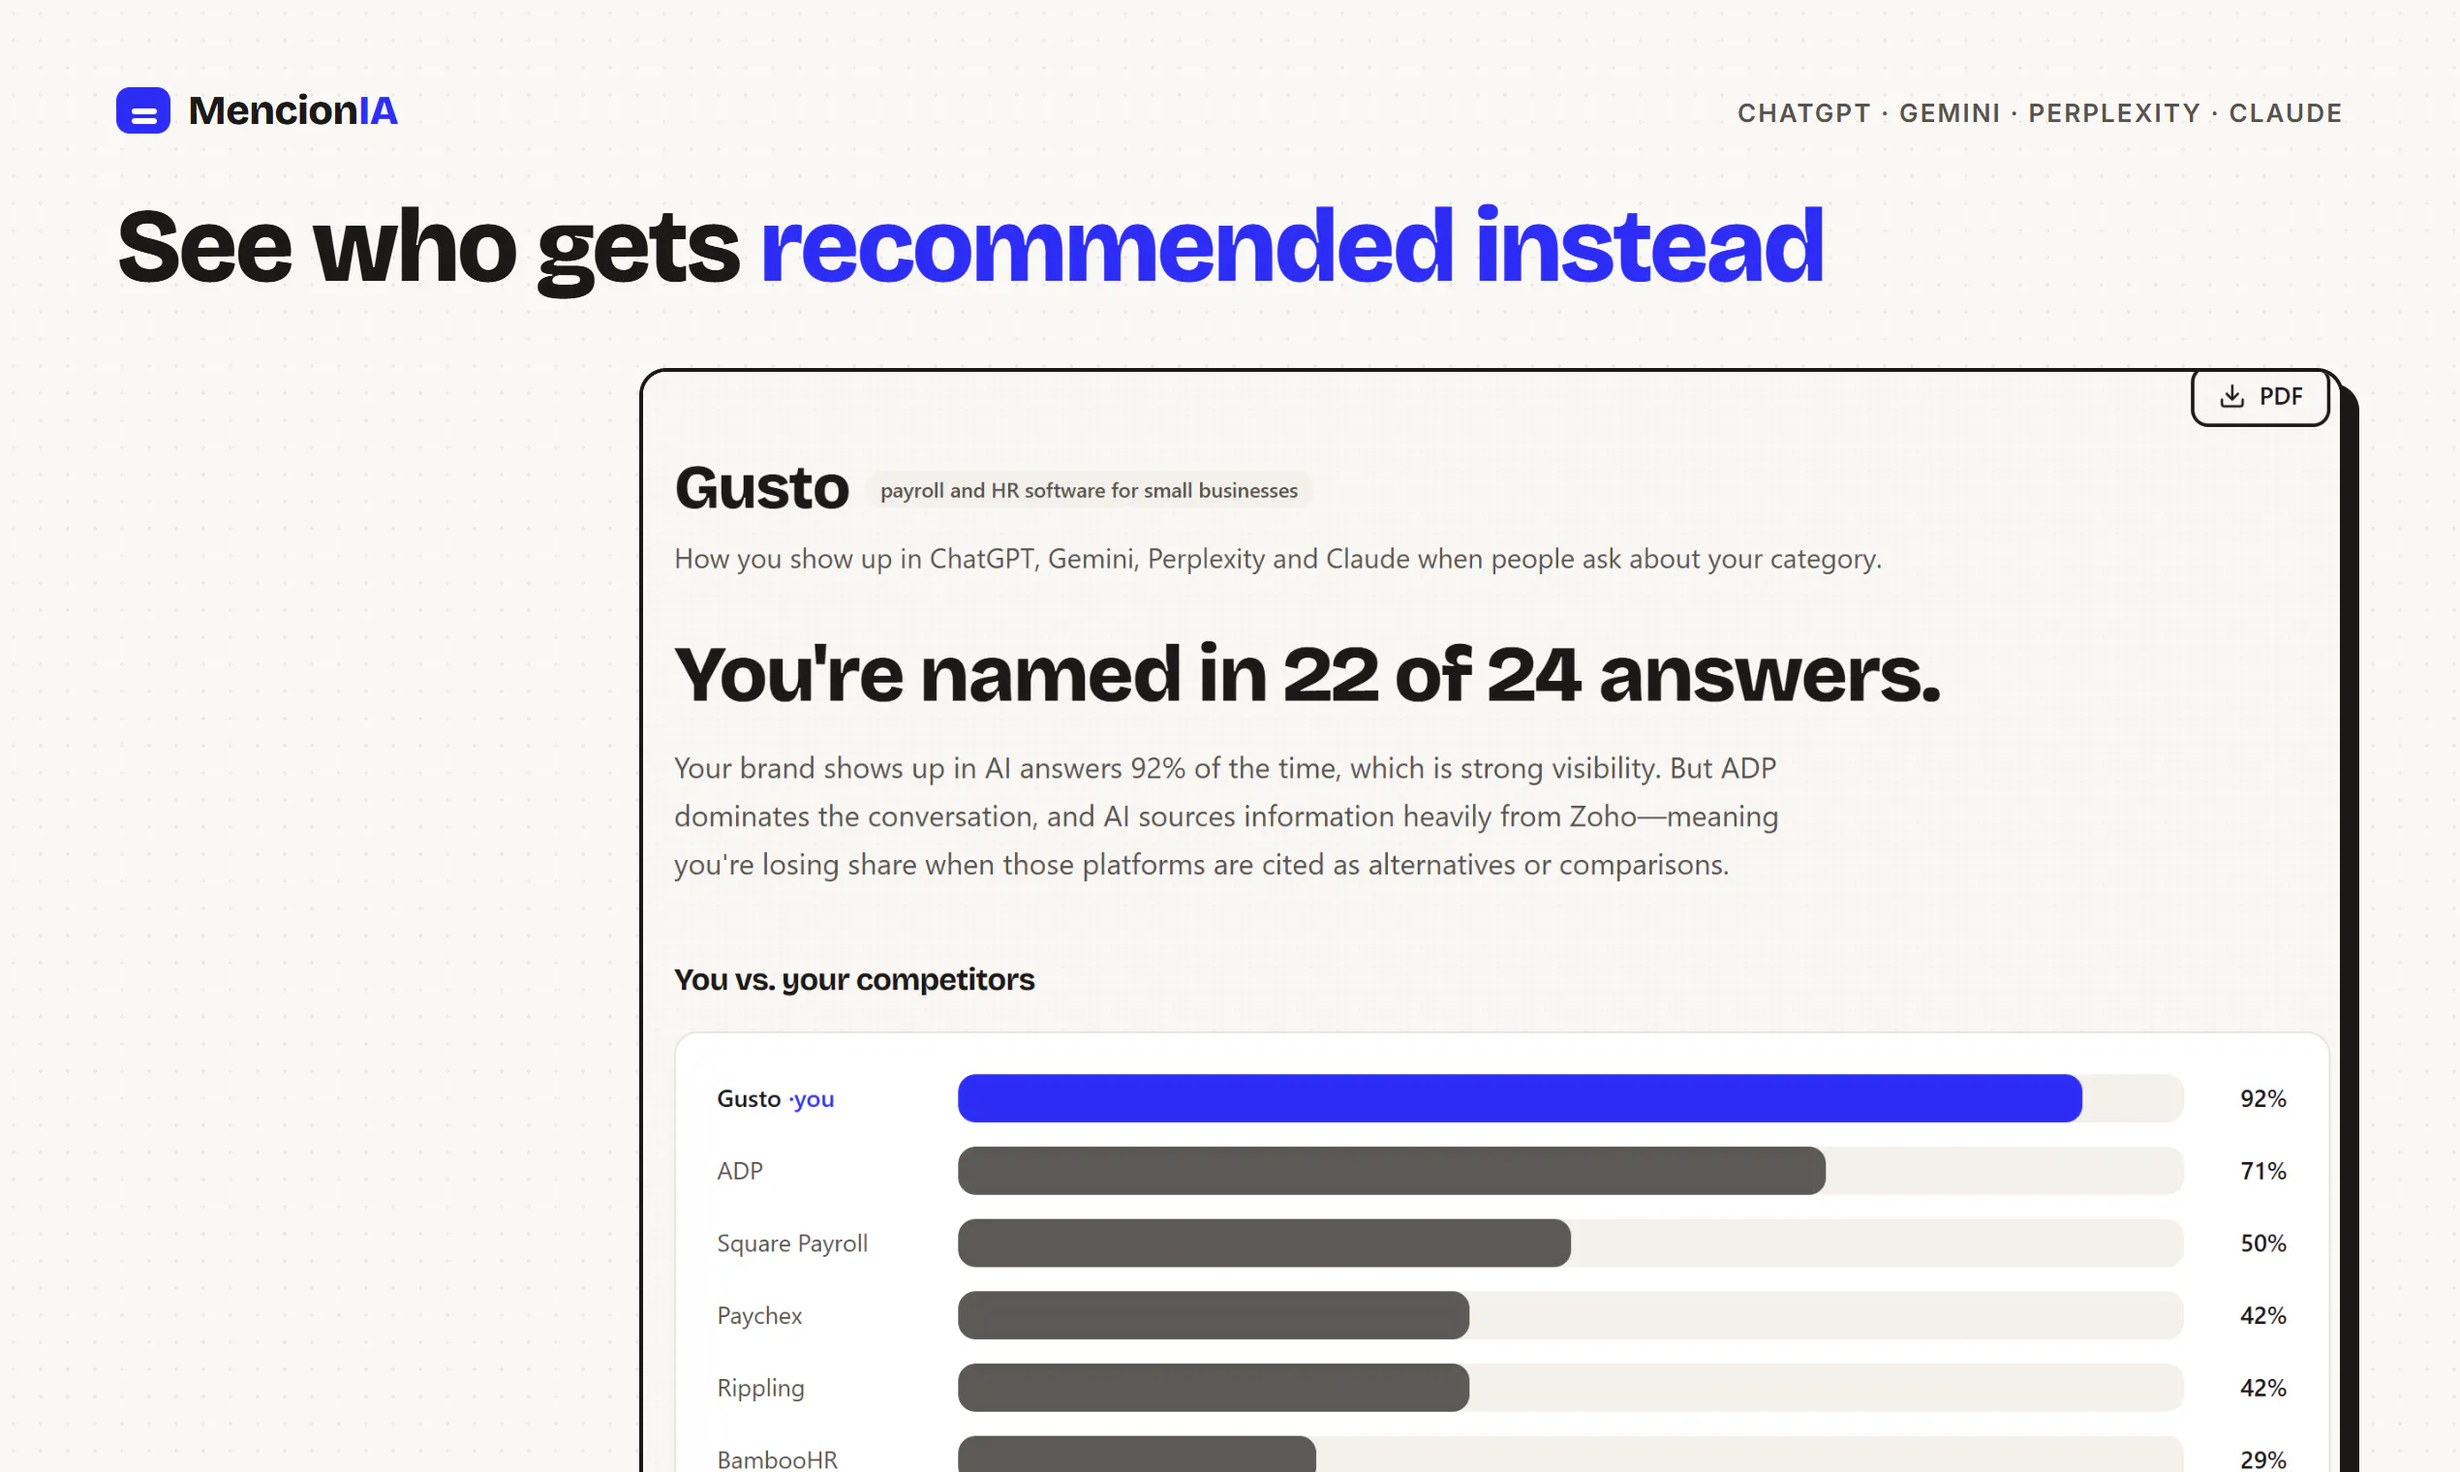
Task: Click the MencionIA logo icon
Action: (142, 110)
